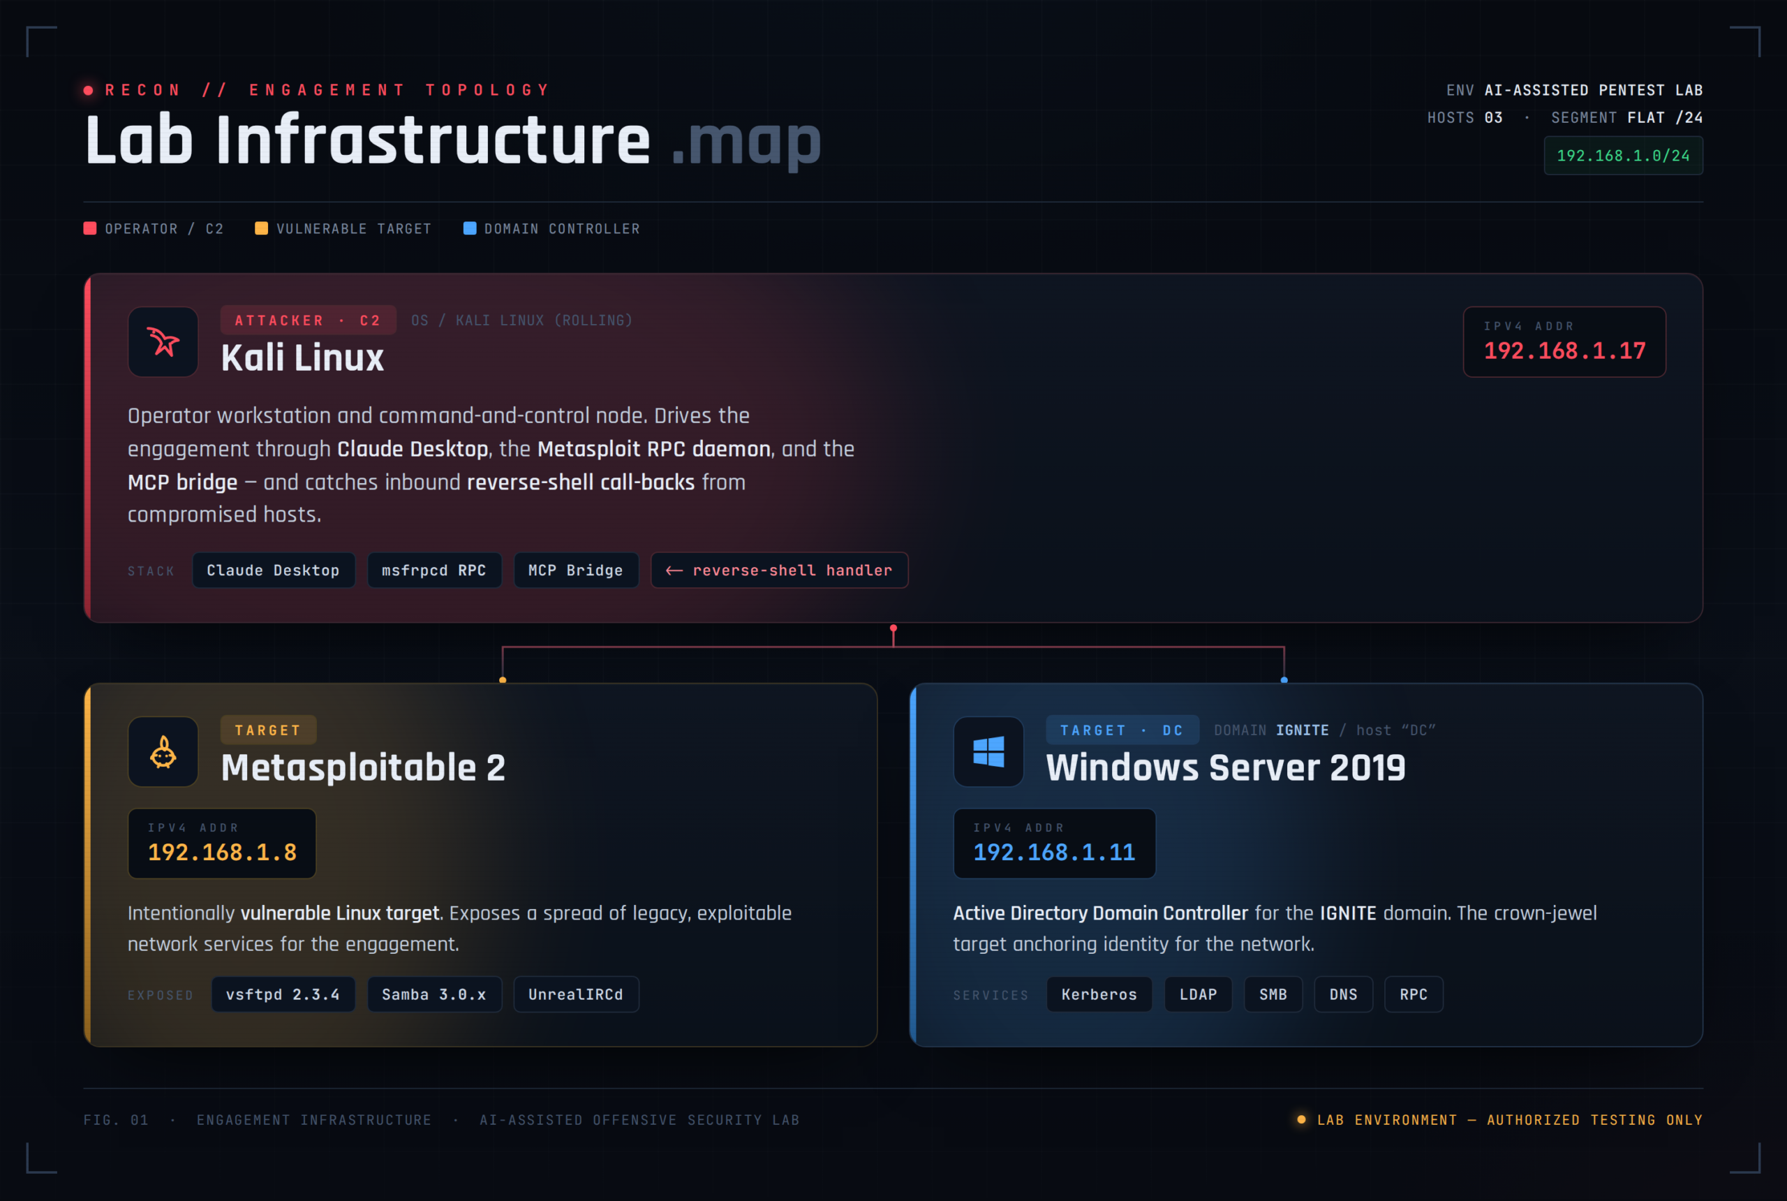Viewport: 1787px width, 1201px height.
Task: Click the Metasploitable 2 heading
Action: coord(363,767)
